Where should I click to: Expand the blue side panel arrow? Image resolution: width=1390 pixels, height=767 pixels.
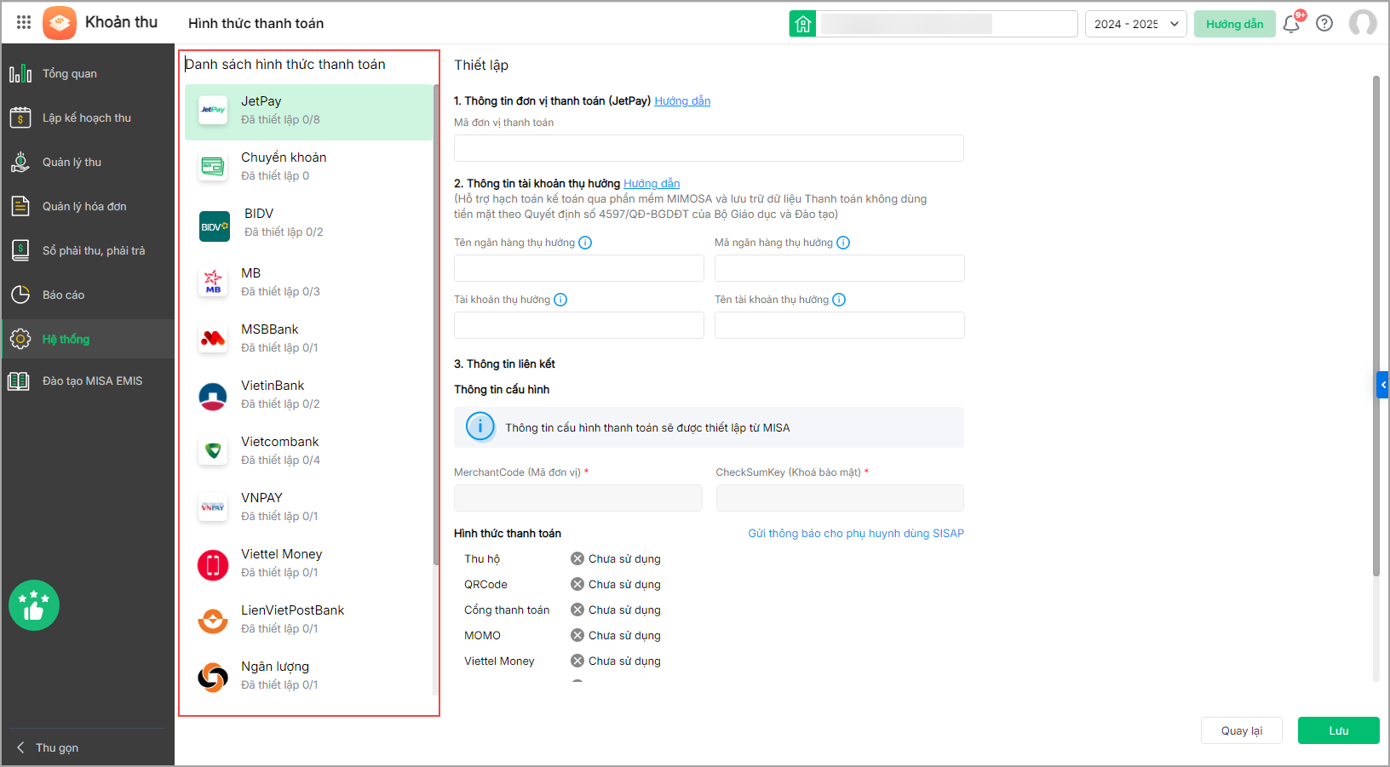1382,385
